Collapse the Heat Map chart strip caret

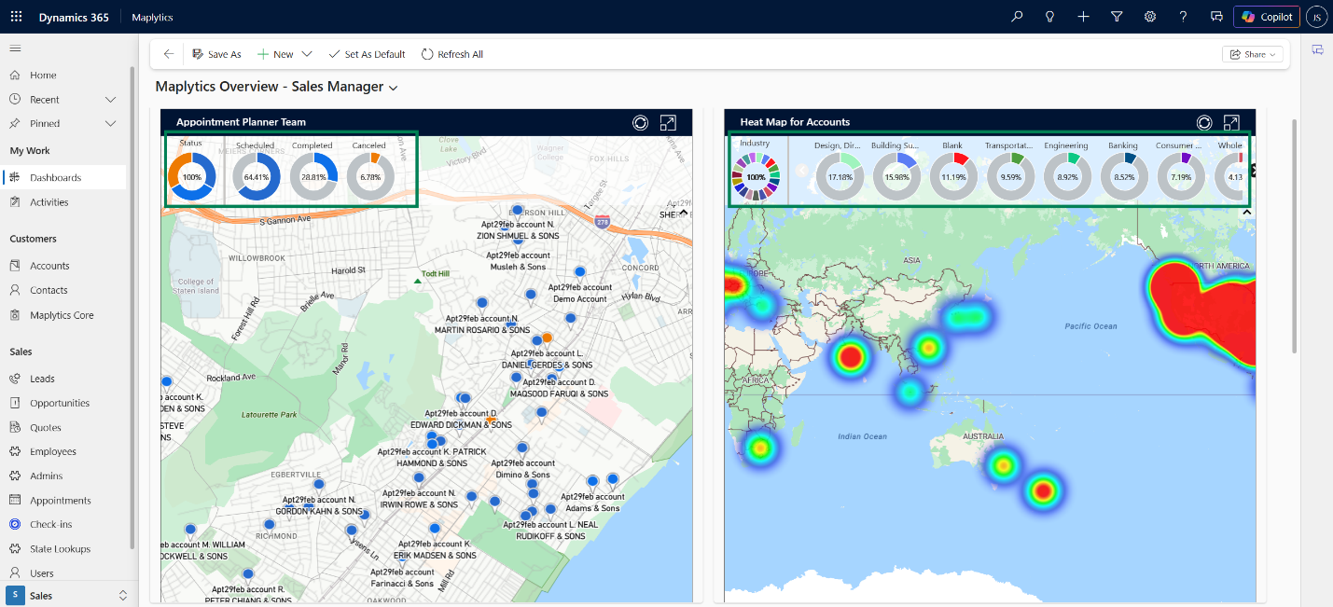point(1247,213)
